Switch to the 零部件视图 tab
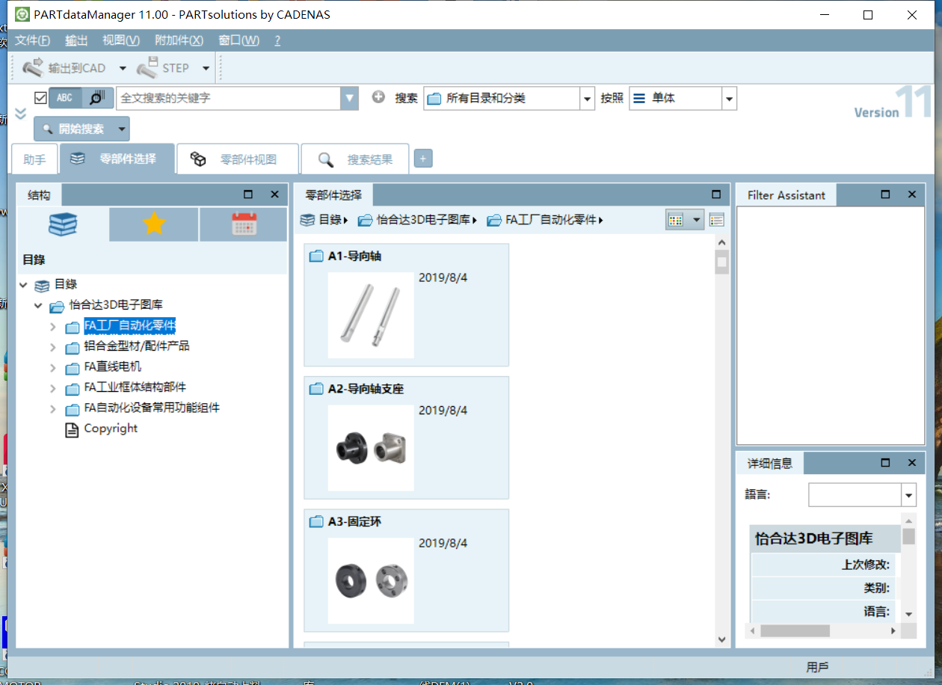Screen dimensions: 942x685 238,159
